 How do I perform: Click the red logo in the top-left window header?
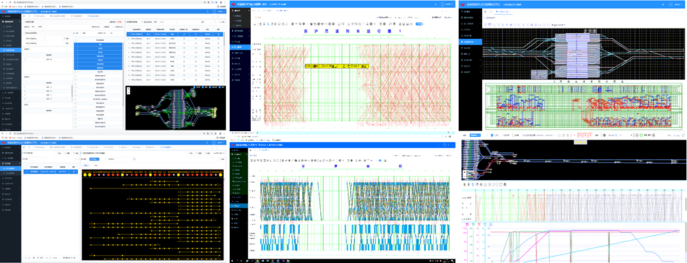pos(4,11)
